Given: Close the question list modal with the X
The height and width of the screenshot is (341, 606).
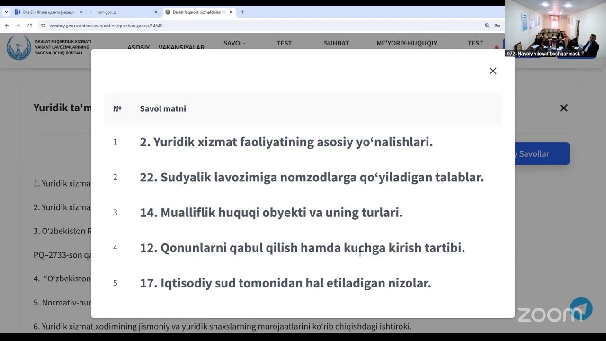Looking at the screenshot, I should pos(493,71).
